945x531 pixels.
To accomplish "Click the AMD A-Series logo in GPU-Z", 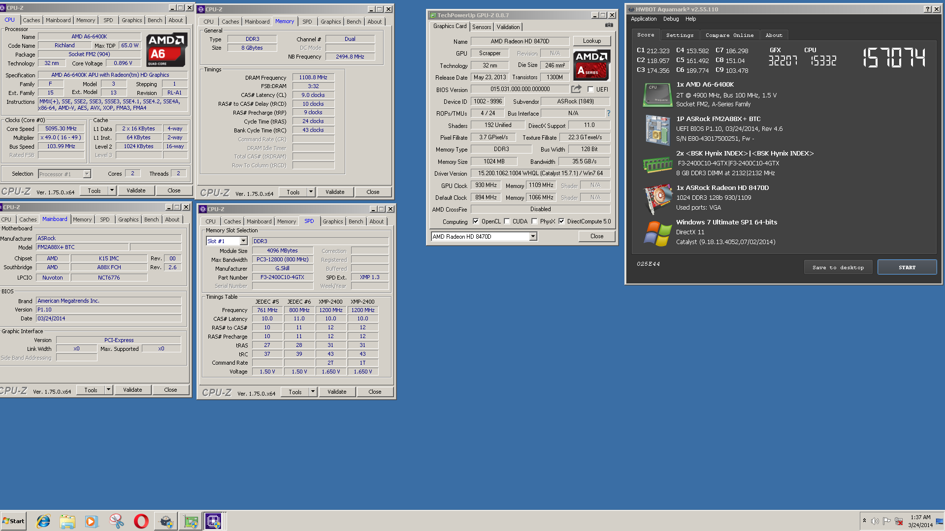I will coord(591,65).
